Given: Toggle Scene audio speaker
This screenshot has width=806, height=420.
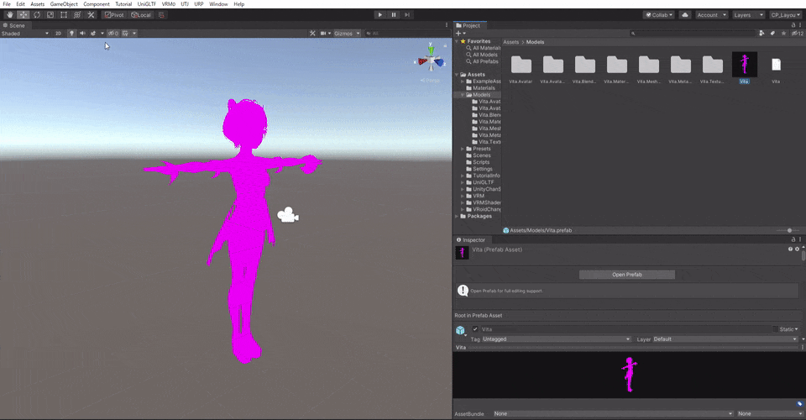Looking at the screenshot, I should (82, 34).
